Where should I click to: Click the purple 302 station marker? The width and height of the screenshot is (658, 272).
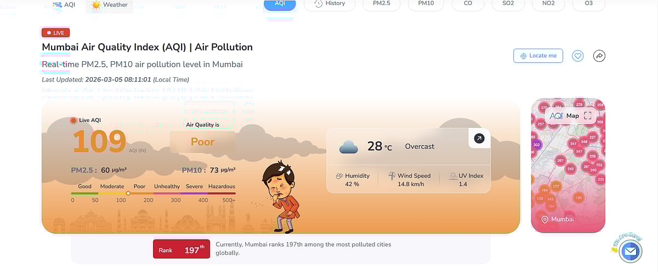click(x=536, y=144)
